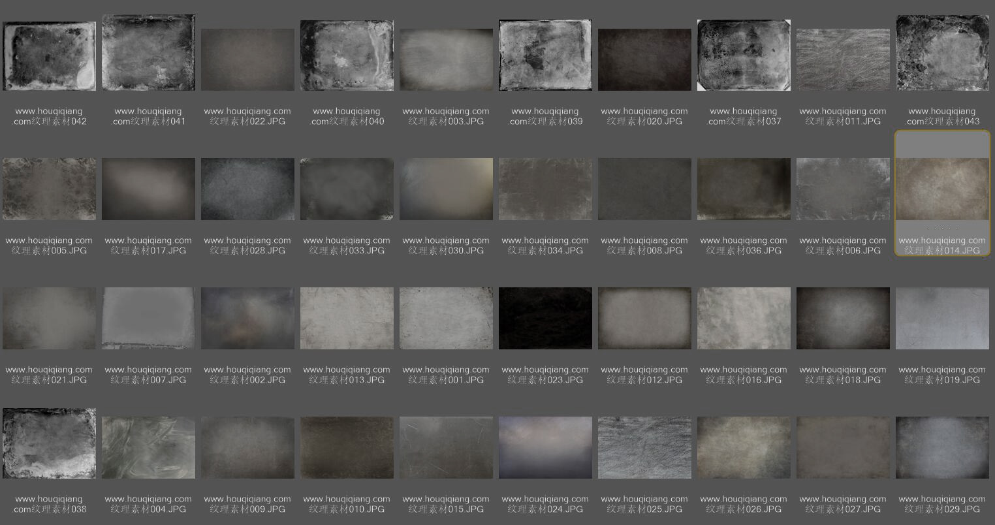Select framed texture 纹理素材038
The image size is (995, 525).
(49, 443)
